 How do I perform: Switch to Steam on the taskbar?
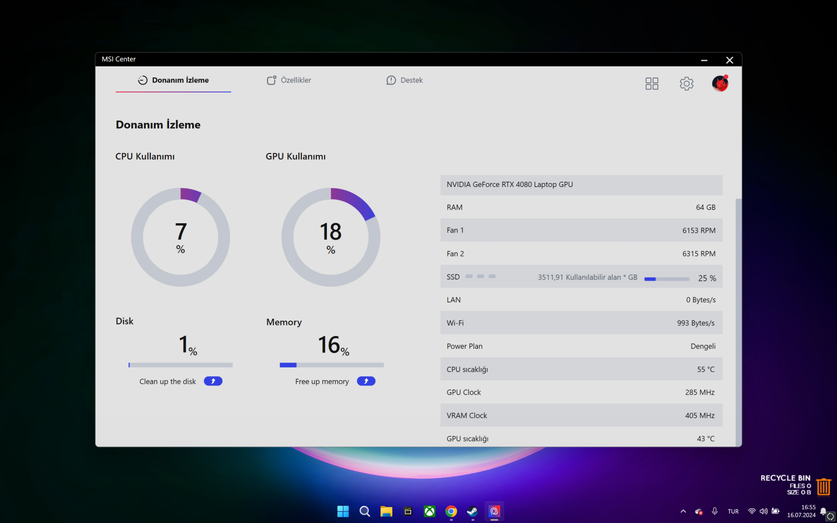coord(473,511)
